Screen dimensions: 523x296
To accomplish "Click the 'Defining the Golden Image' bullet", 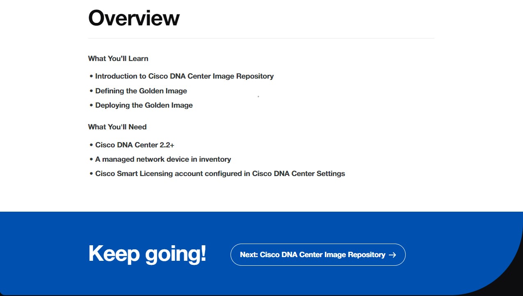I will [141, 91].
